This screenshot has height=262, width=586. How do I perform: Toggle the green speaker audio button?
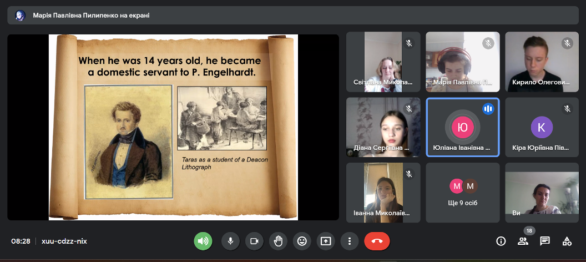(203, 241)
